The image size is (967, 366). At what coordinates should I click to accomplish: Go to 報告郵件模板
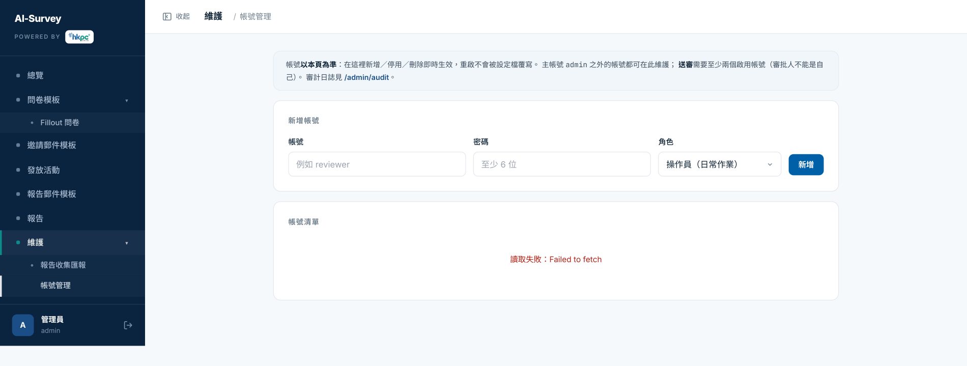72,194
